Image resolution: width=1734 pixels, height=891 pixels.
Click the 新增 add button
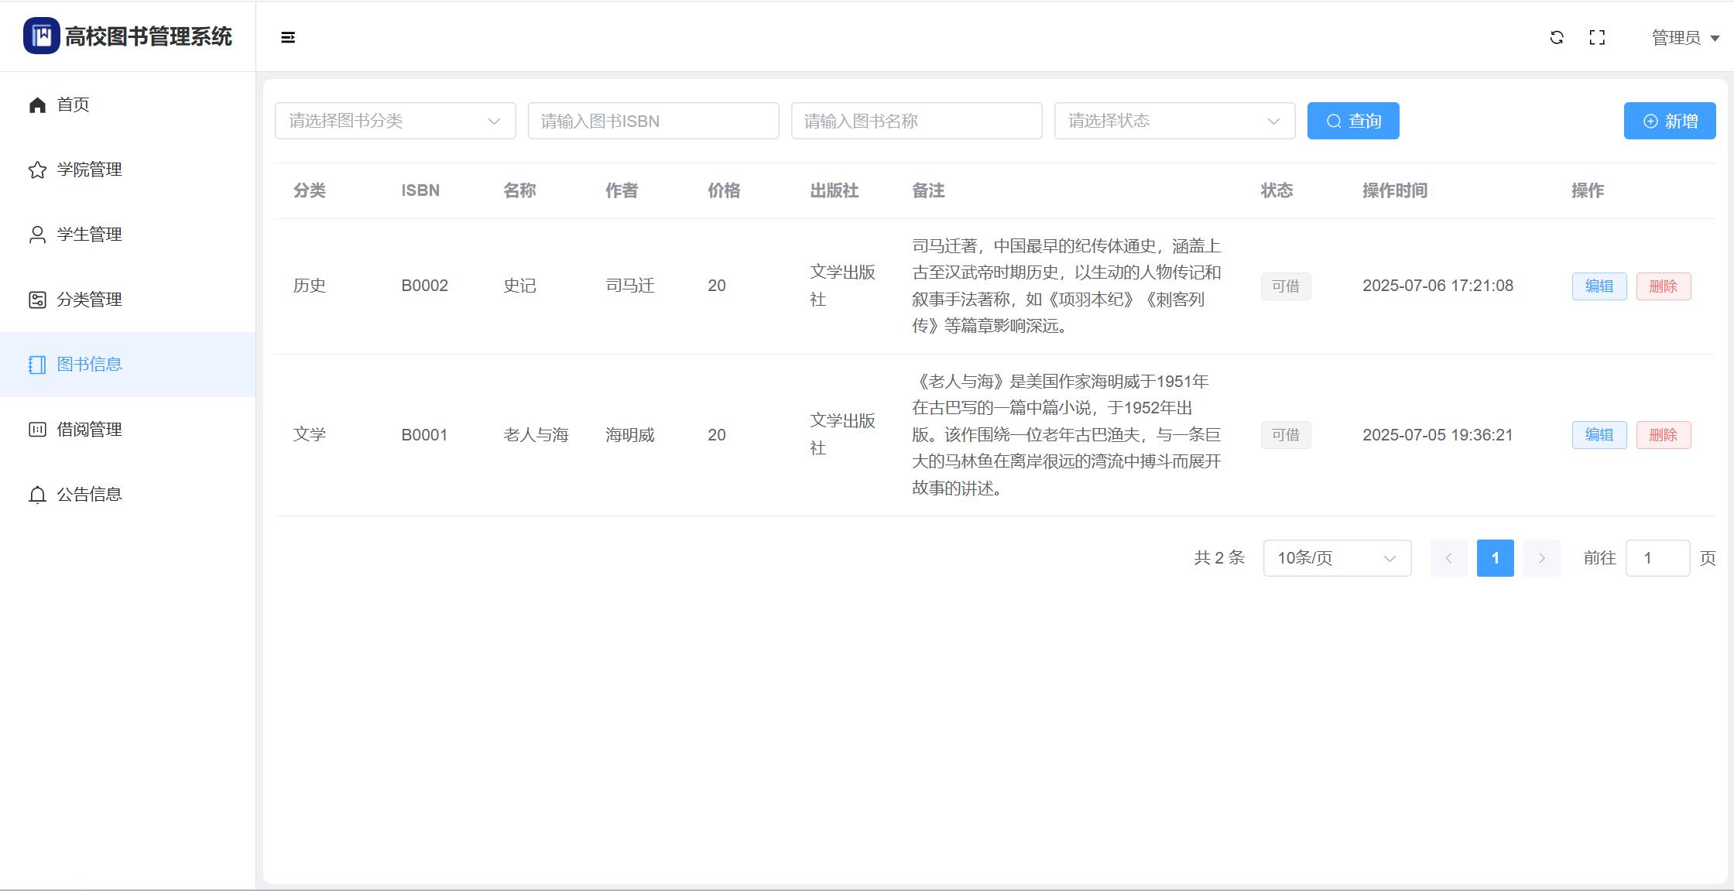click(1670, 121)
